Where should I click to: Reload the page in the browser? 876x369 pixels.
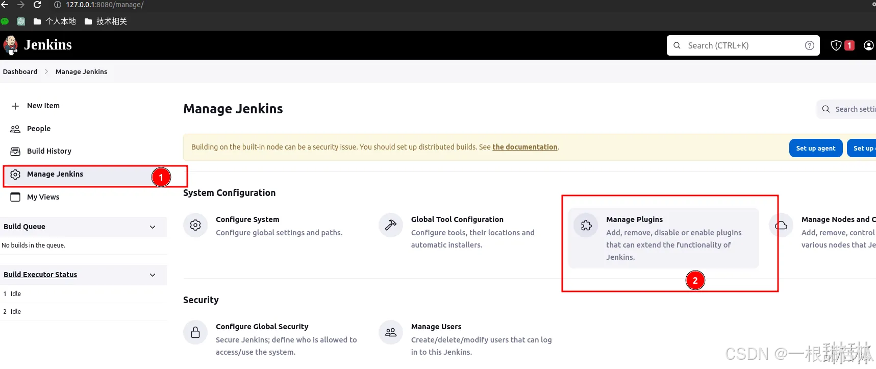pyautogui.click(x=37, y=5)
